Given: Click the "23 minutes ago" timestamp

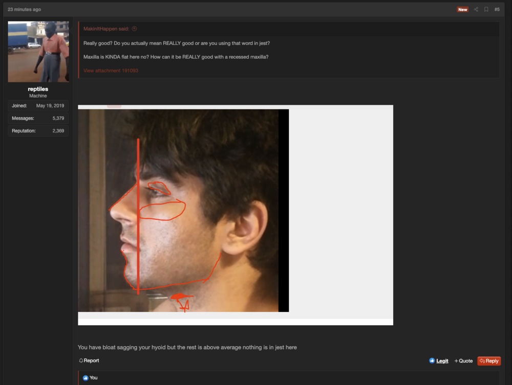Looking at the screenshot, I should pos(24,9).
